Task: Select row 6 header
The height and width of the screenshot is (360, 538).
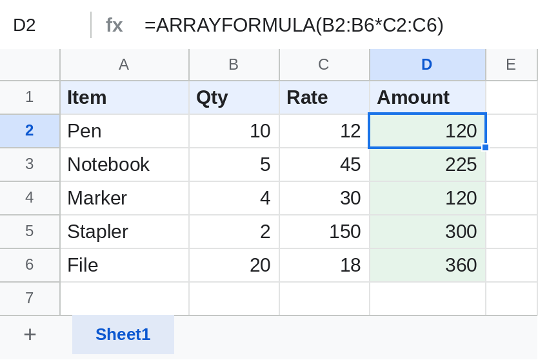Action: click(30, 265)
